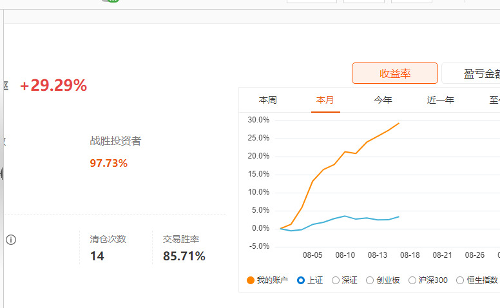The image size is (500, 308).
Task: Click the +29.29% return figure
Action: click(53, 86)
